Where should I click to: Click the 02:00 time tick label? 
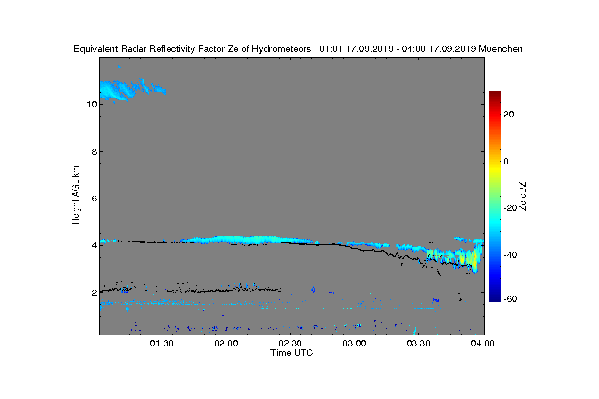coord(227,343)
